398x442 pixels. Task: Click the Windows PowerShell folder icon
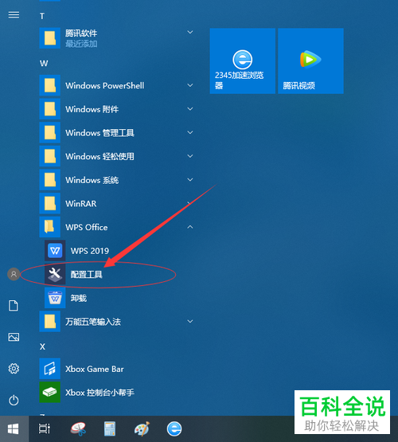click(x=50, y=85)
